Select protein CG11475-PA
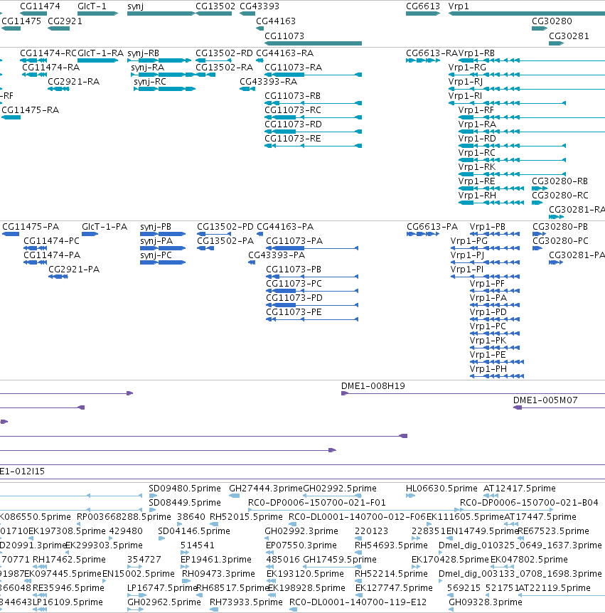The image size is (605, 613). coord(31,227)
